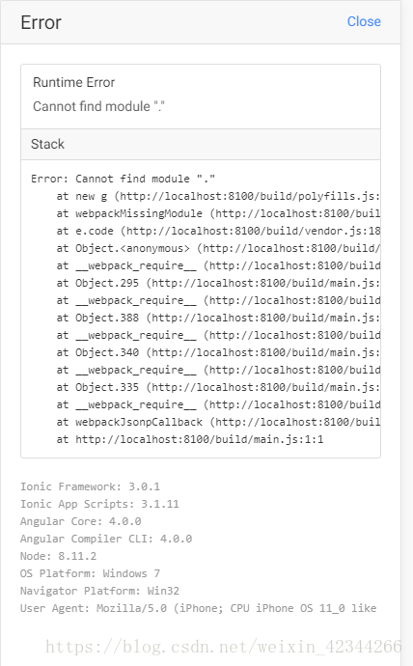
Task: Select the webpackJsonpCallback stack line
Action: [x=218, y=422]
